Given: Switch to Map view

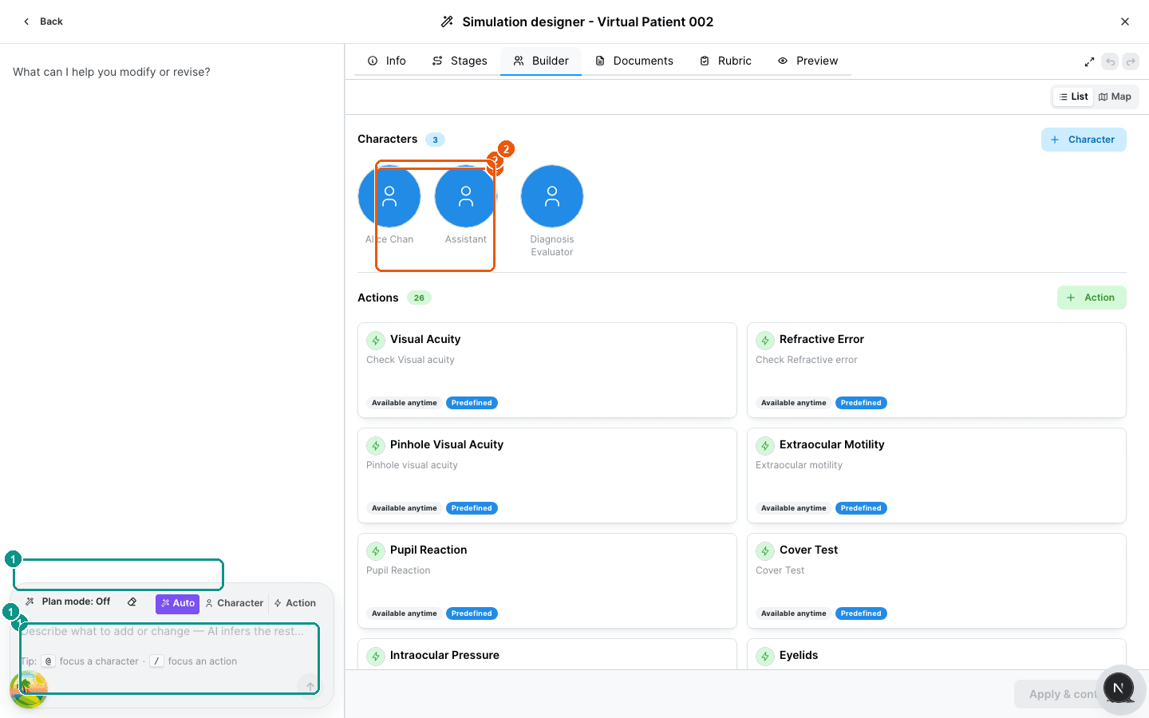Looking at the screenshot, I should pyautogui.click(x=1115, y=97).
